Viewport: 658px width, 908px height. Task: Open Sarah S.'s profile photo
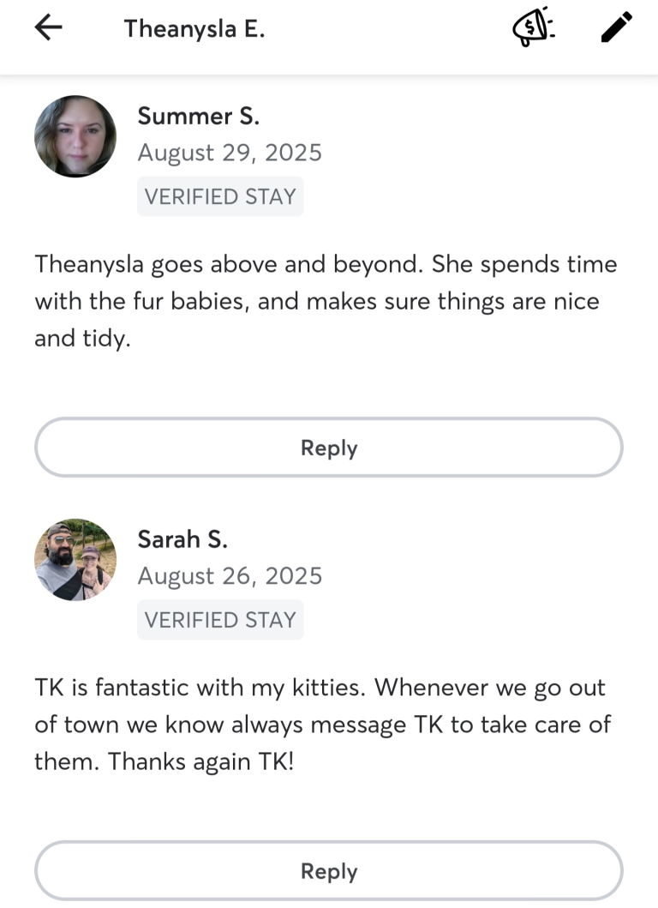(75, 559)
